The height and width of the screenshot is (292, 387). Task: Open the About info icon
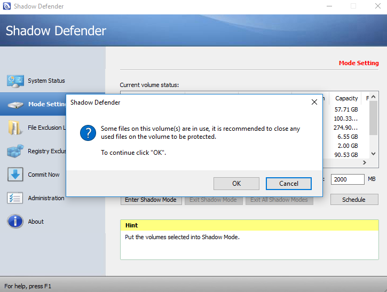click(15, 221)
